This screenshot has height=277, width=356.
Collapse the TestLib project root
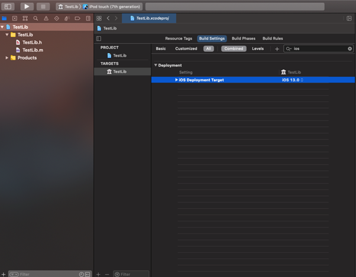click(x=2, y=27)
